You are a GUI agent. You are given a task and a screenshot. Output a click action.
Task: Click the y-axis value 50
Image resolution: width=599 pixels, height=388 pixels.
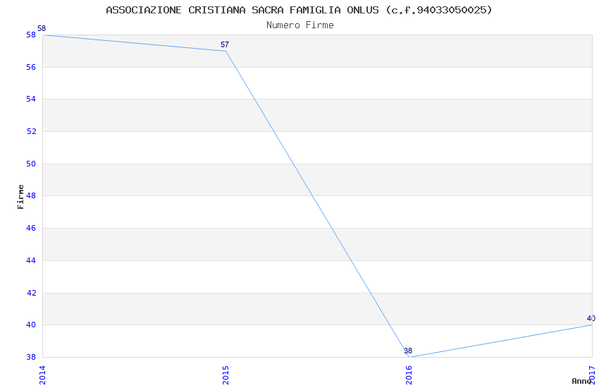[31, 164]
